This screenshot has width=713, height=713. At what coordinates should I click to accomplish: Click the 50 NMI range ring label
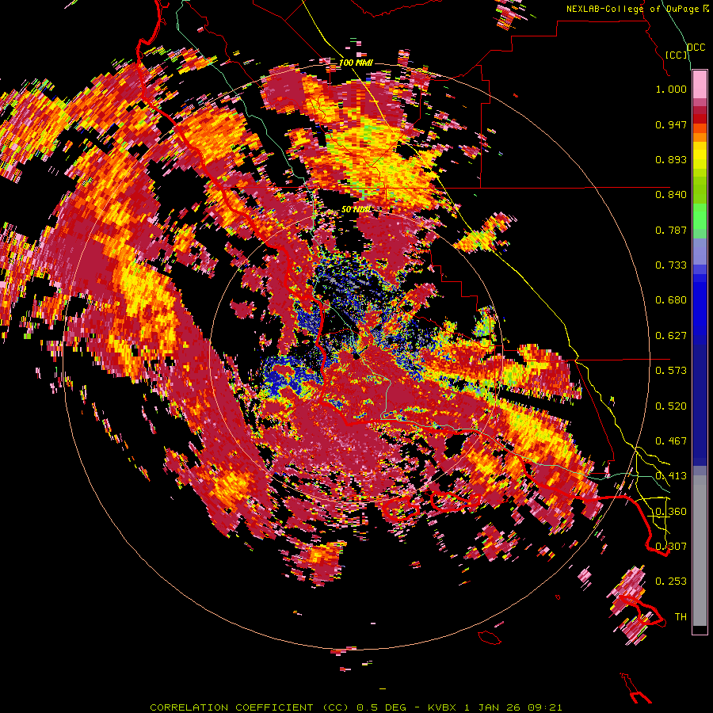(356, 210)
